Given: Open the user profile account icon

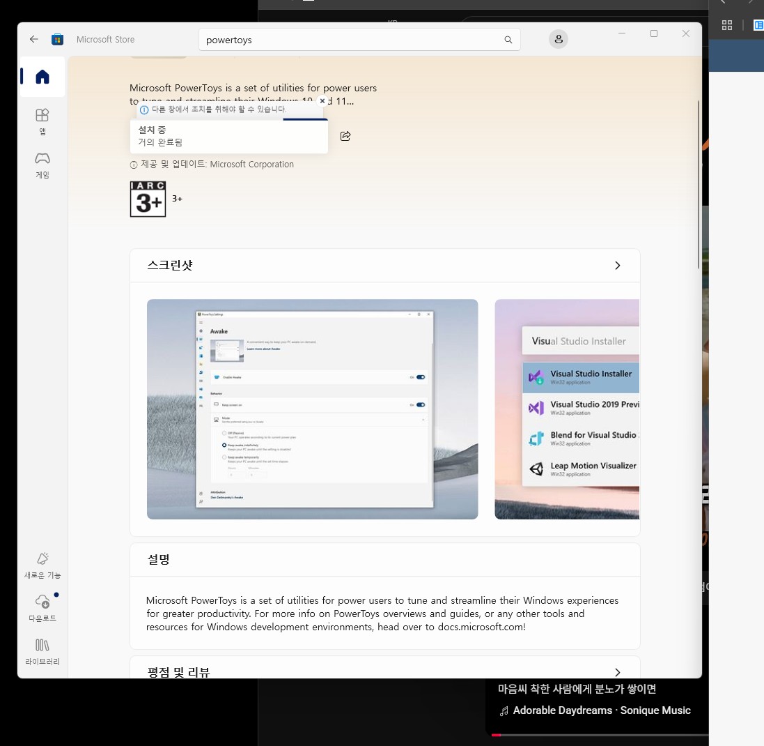Looking at the screenshot, I should [x=559, y=39].
